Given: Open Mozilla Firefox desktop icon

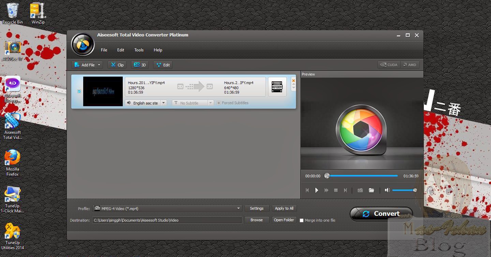Looking at the screenshot, I should pyautogui.click(x=13, y=163).
